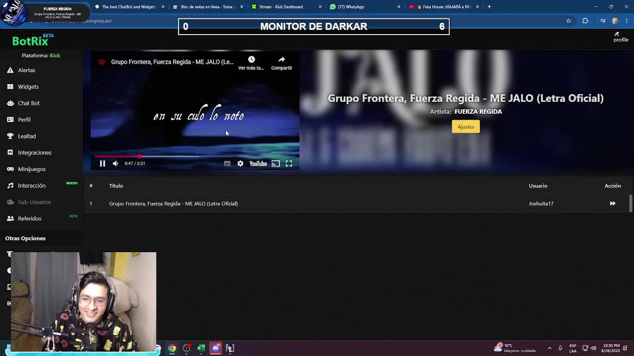Open the weather widget on taskbar
Screen dimensions: 634x356
(x=515, y=348)
